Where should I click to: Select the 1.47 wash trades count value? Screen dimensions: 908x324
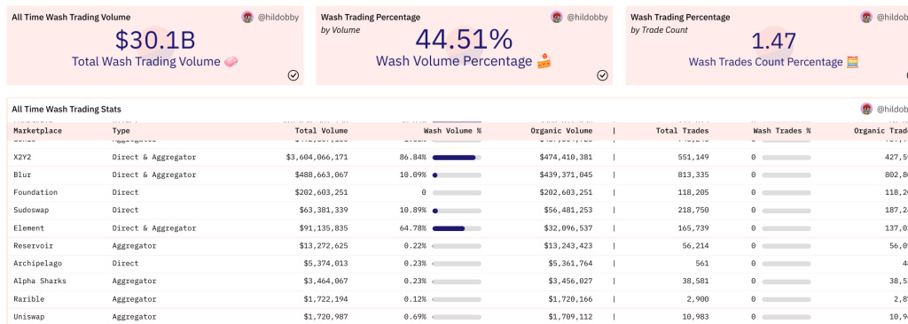(x=773, y=41)
